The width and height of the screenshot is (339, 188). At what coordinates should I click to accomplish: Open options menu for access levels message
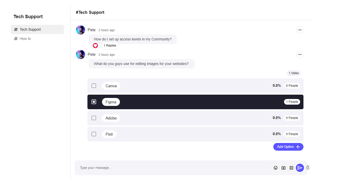(300, 30)
